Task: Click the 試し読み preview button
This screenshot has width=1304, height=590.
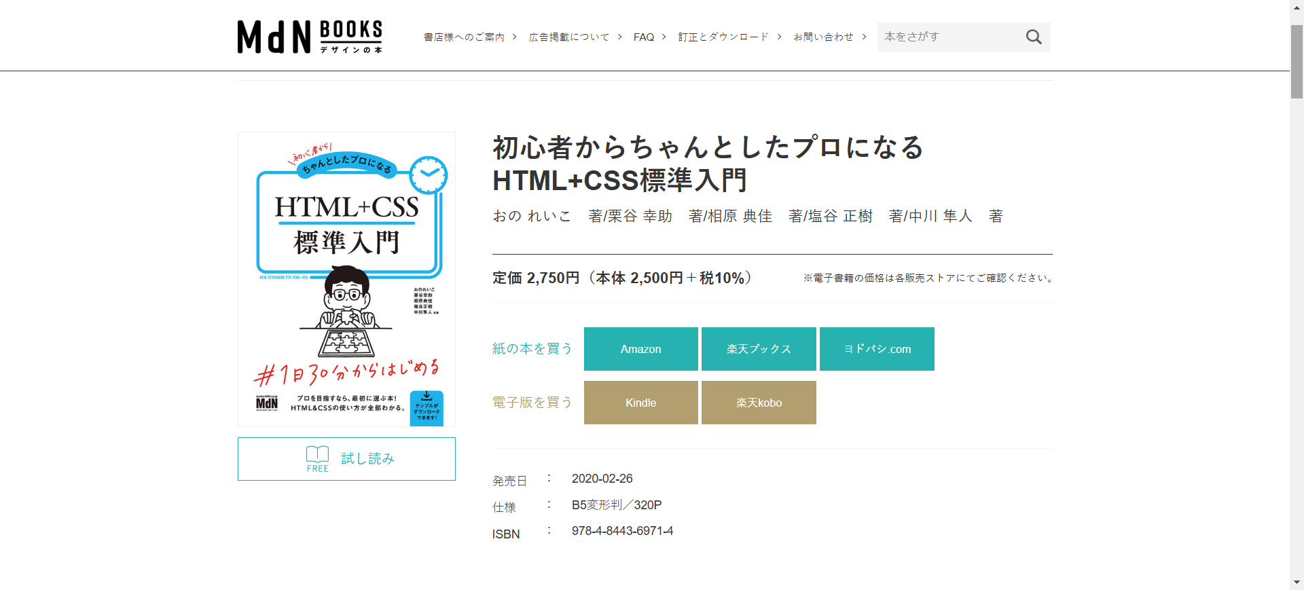Action: click(x=346, y=459)
